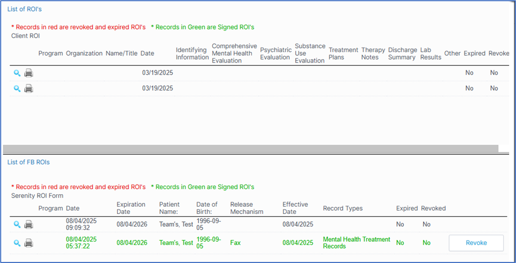Image resolution: width=516 pixels, height=263 pixels.
Task: Open magnifier for the green signed Fax ROI
Action: tap(17, 243)
